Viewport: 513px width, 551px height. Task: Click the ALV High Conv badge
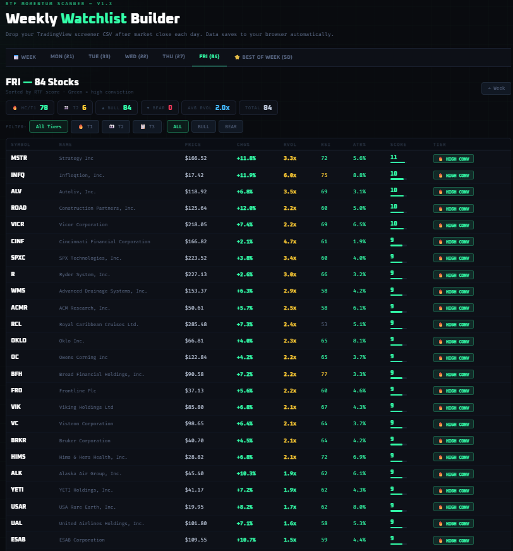pyautogui.click(x=453, y=192)
